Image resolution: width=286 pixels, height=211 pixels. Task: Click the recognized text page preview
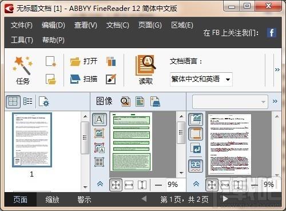point(229,144)
